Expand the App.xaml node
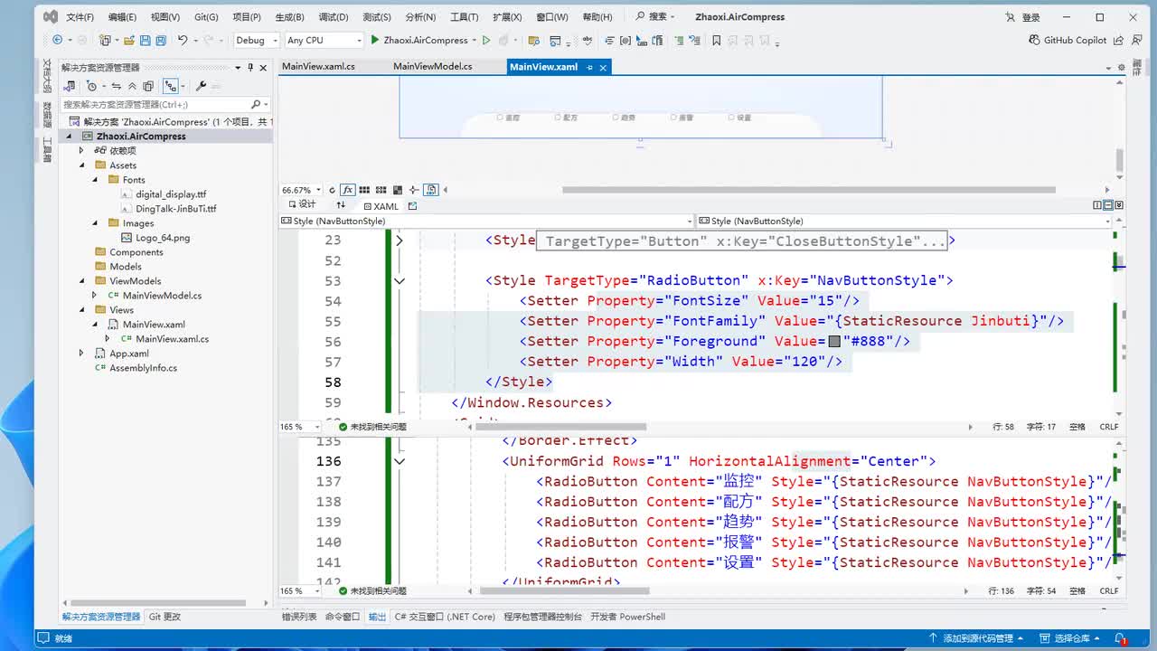This screenshot has height=651, width=1157. (81, 354)
